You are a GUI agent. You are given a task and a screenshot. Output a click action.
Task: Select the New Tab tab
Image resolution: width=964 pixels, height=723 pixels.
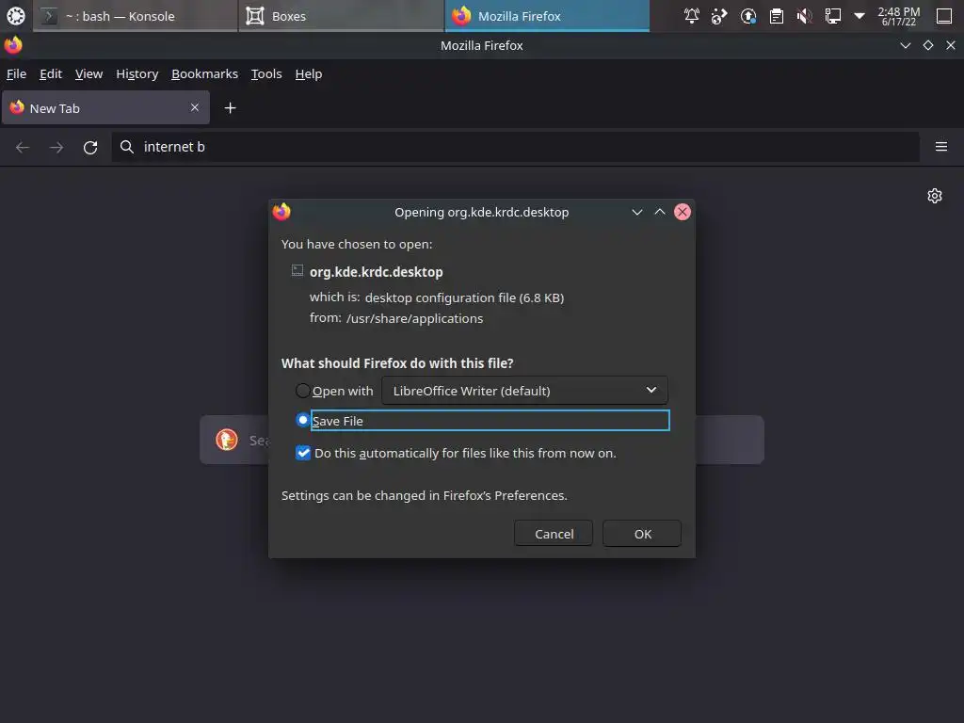coord(105,107)
